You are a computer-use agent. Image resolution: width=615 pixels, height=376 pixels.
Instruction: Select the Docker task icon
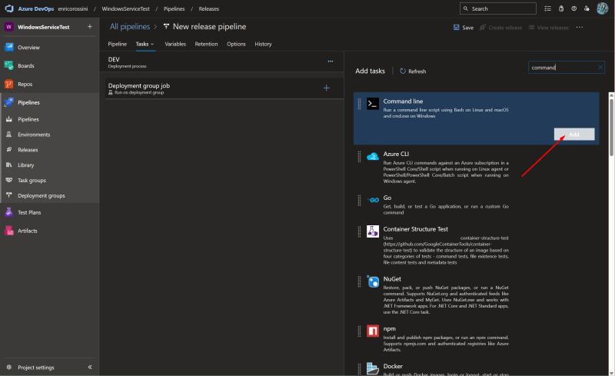coord(373,368)
